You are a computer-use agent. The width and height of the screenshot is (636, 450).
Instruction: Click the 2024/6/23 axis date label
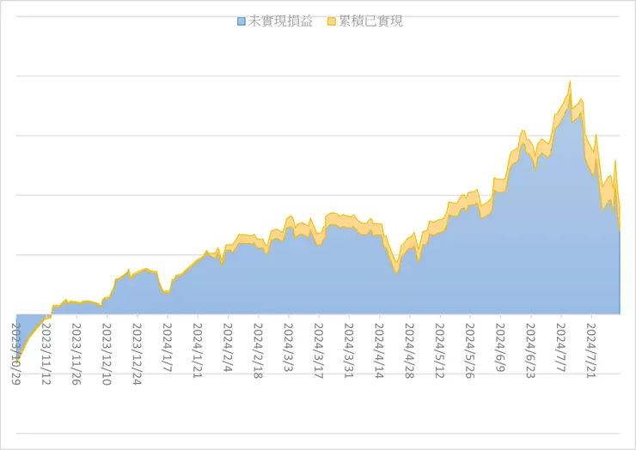click(530, 350)
